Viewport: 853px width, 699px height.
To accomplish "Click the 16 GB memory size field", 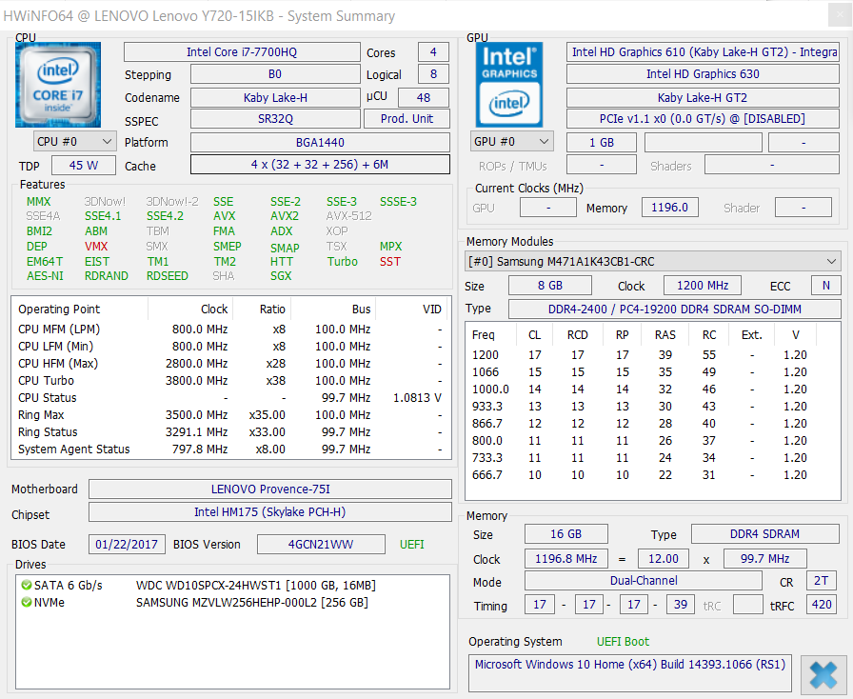I will click(x=565, y=534).
